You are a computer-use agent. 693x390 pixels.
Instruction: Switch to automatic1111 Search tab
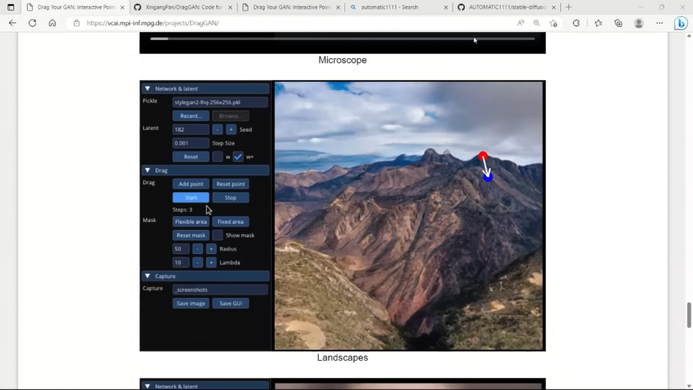pos(398,7)
